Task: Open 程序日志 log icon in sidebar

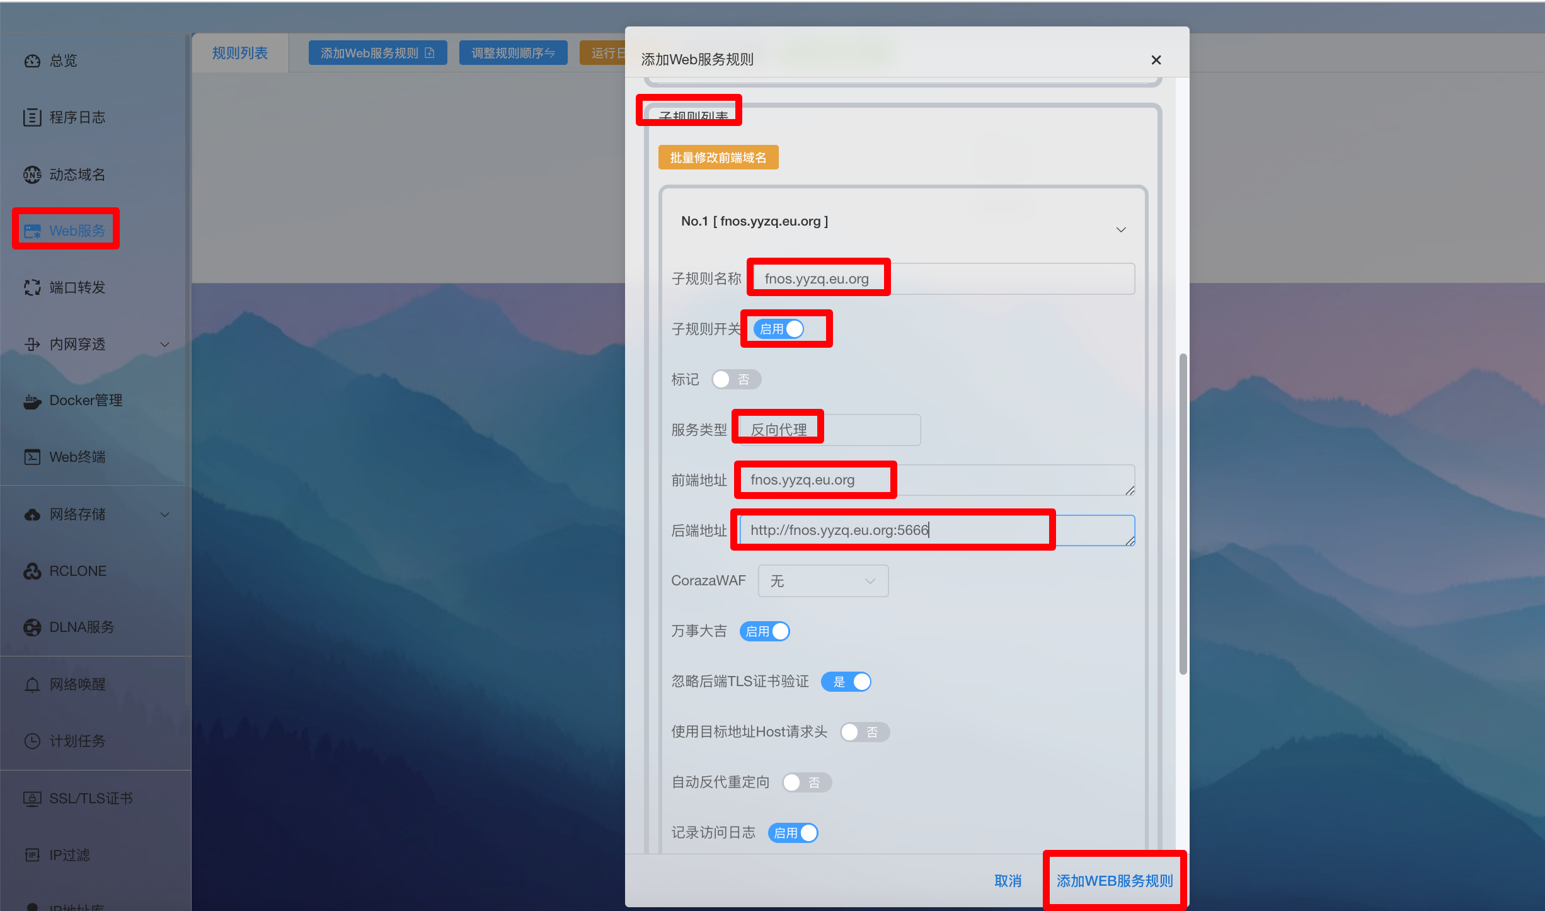Action: (32, 117)
